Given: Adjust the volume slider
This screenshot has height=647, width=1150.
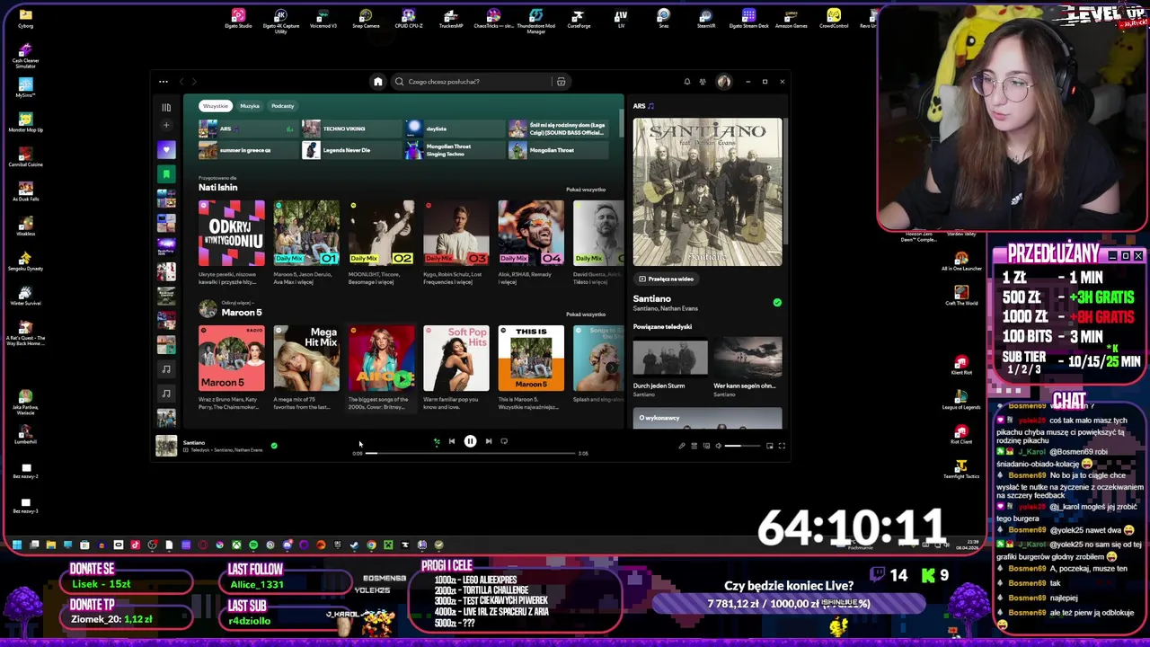Looking at the screenshot, I should coord(743,446).
